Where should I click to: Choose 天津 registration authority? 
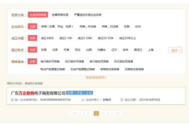click(66, 50)
